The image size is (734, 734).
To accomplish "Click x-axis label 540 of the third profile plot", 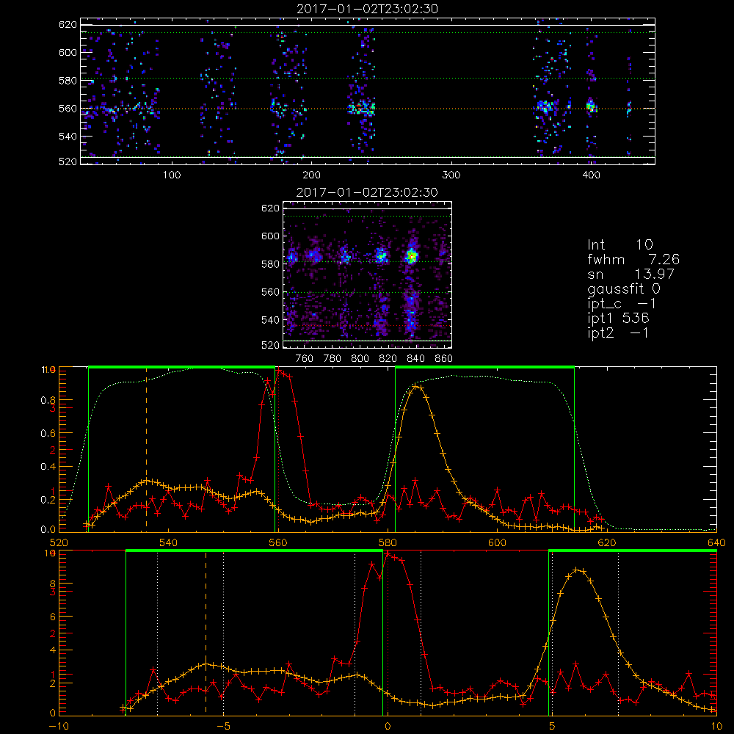I will pyautogui.click(x=169, y=542).
